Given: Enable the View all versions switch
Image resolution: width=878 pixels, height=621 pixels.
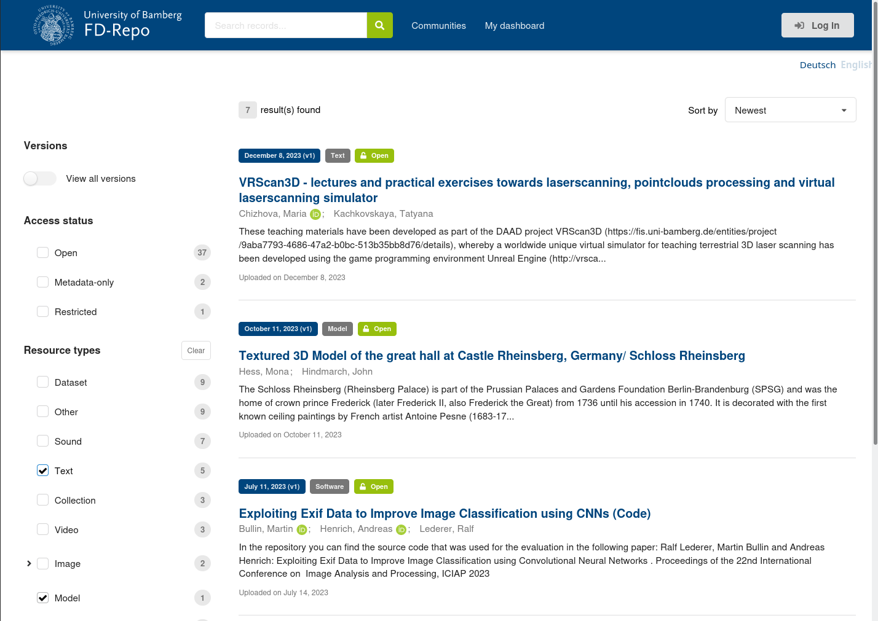Looking at the screenshot, I should (39, 178).
